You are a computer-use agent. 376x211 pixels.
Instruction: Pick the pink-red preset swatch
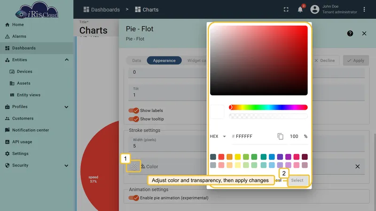(x=297, y=157)
